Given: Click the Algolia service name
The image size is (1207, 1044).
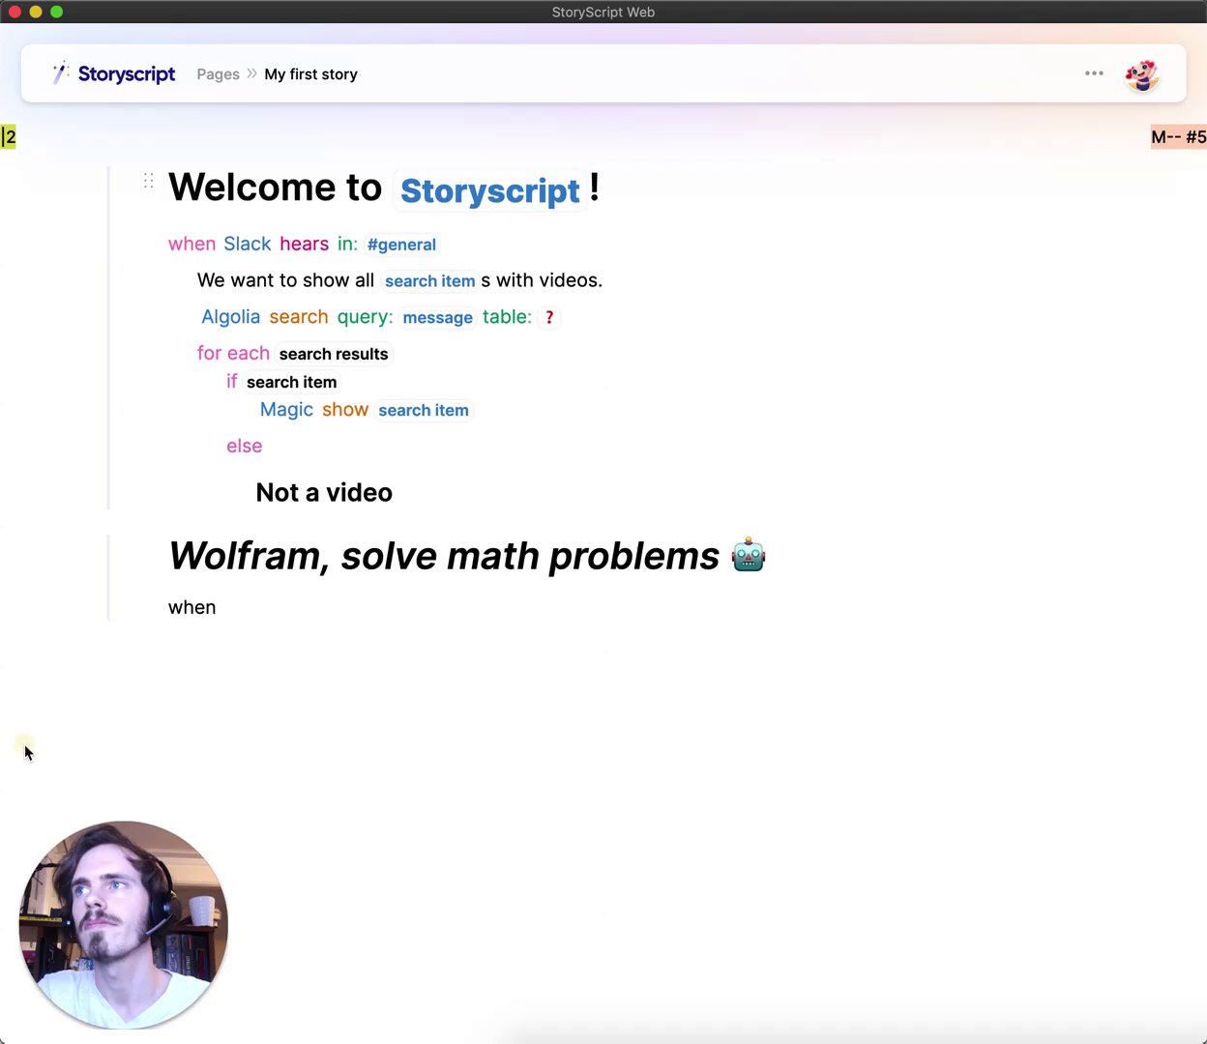Looking at the screenshot, I should point(230,317).
